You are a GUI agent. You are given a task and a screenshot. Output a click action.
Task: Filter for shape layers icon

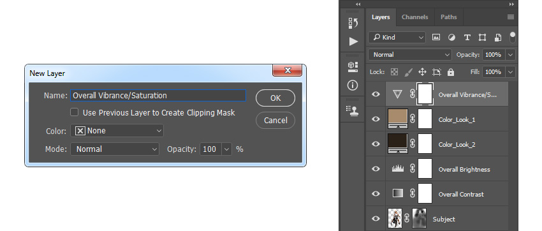coord(482,38)
